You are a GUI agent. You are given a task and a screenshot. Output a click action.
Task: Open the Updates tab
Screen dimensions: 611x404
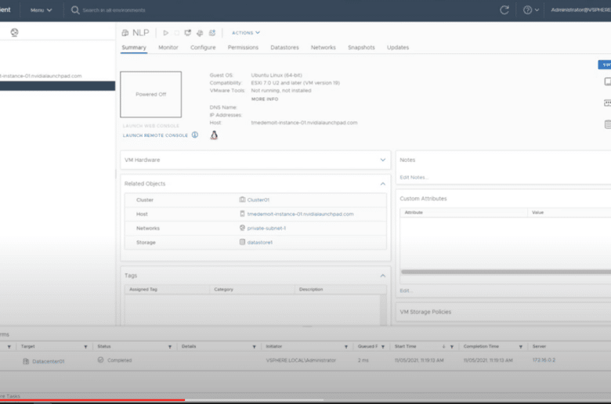pos(398,48)
